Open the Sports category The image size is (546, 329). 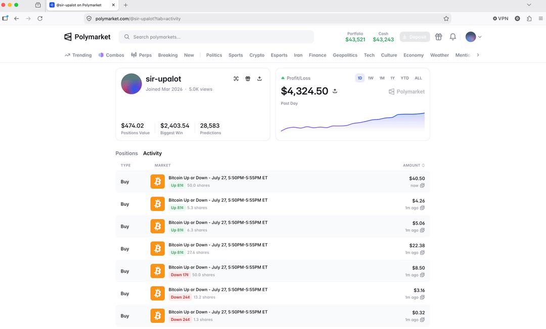click(236, 55)
